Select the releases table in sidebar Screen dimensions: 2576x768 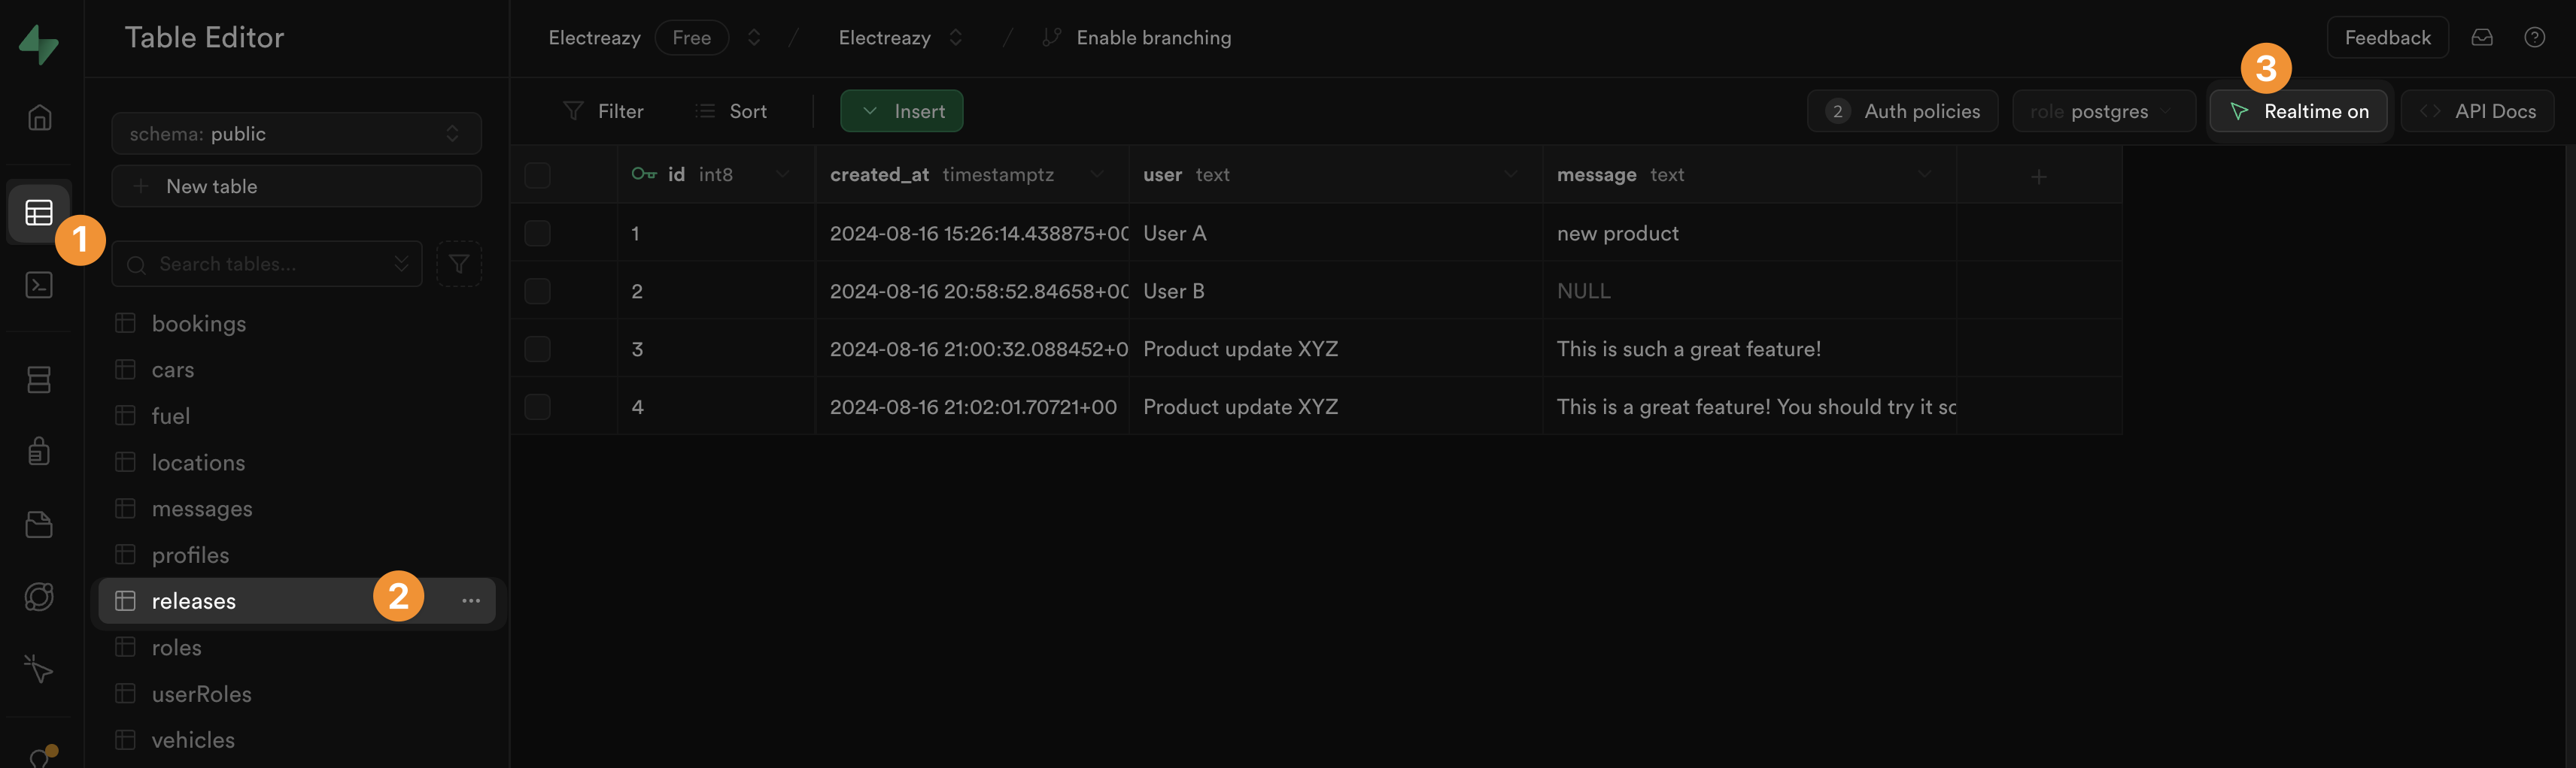click(x=193, y=600)
